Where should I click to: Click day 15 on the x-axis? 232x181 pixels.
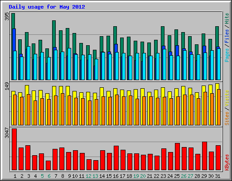[x=109, y=176]
